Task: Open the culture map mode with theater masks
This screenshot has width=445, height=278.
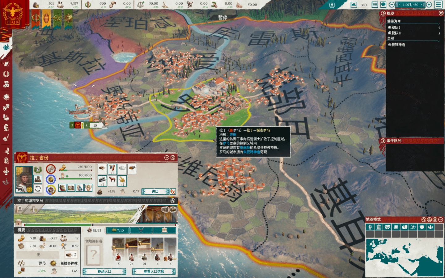Action: pyautogui.click(x=387, y=227)
